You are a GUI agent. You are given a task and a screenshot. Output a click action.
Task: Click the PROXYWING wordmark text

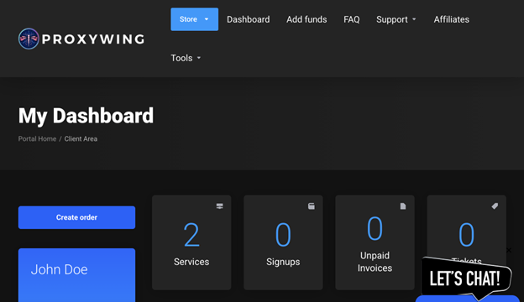pos(93,39)
